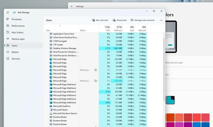
Task: Select the Microsoft OneDrive row name
Action: pos(62,106)
